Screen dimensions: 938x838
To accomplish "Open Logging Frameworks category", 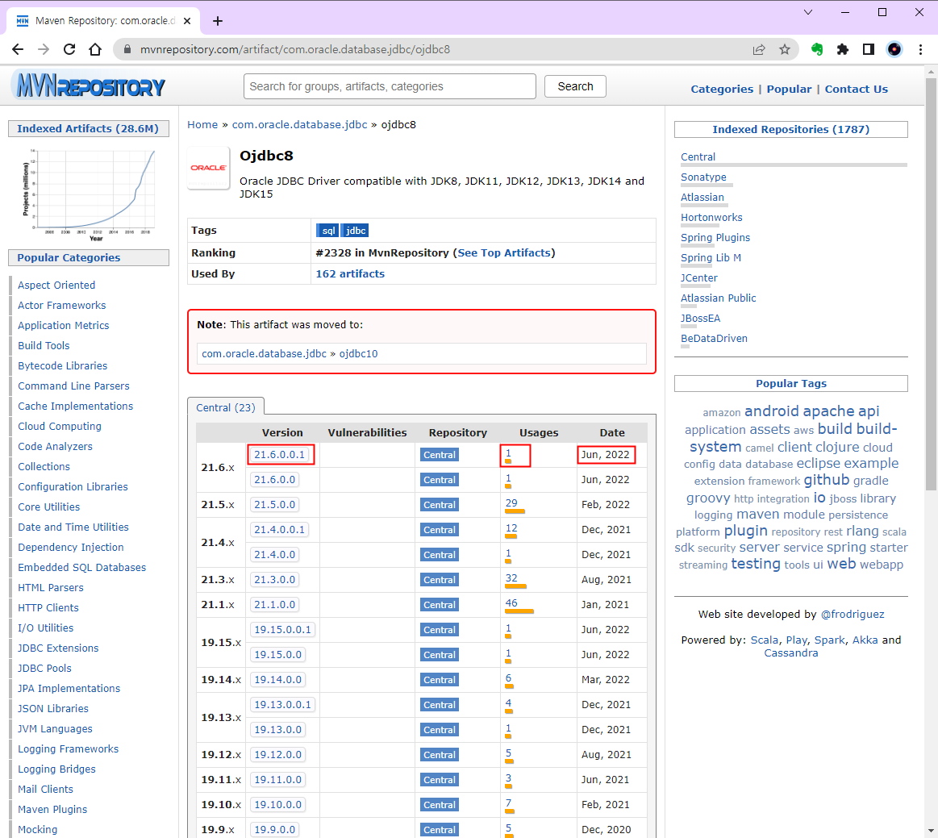I will (69, 748).
